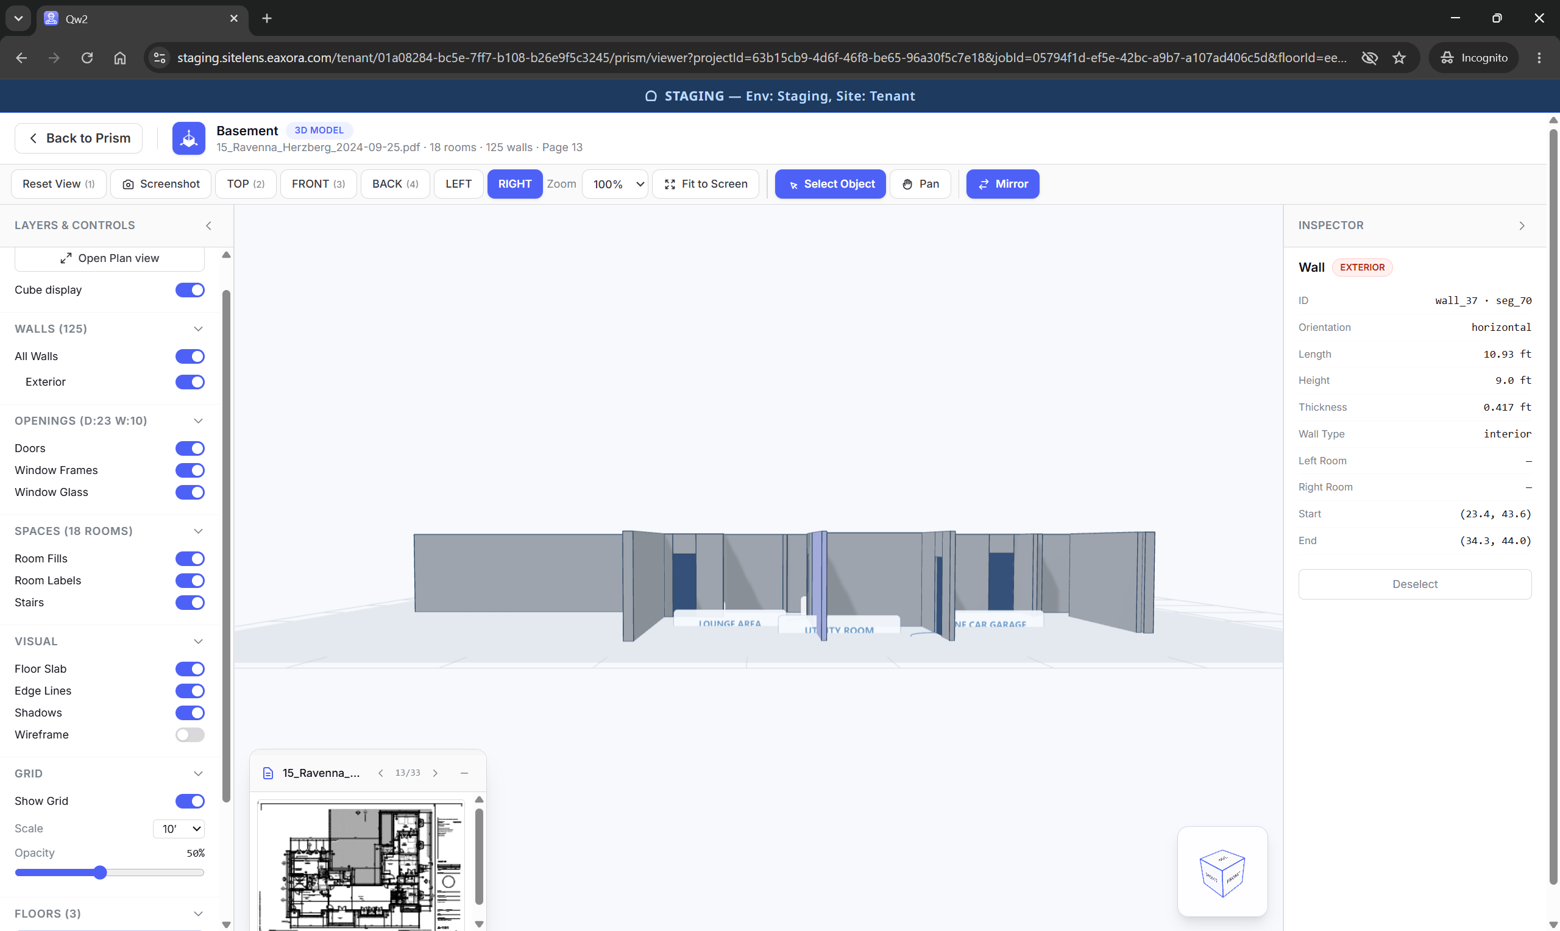Toggle Cube display off

190,290
